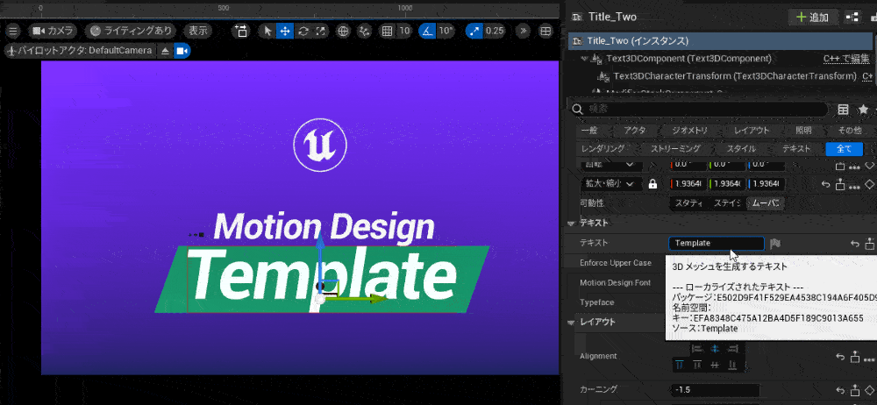This screenshot has height=405, width=877.
Task: Click the Template text input field
Action: tap(717, 244)
